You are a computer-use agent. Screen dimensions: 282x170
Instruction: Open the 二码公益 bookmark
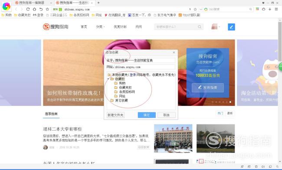(x=56, y=15)
